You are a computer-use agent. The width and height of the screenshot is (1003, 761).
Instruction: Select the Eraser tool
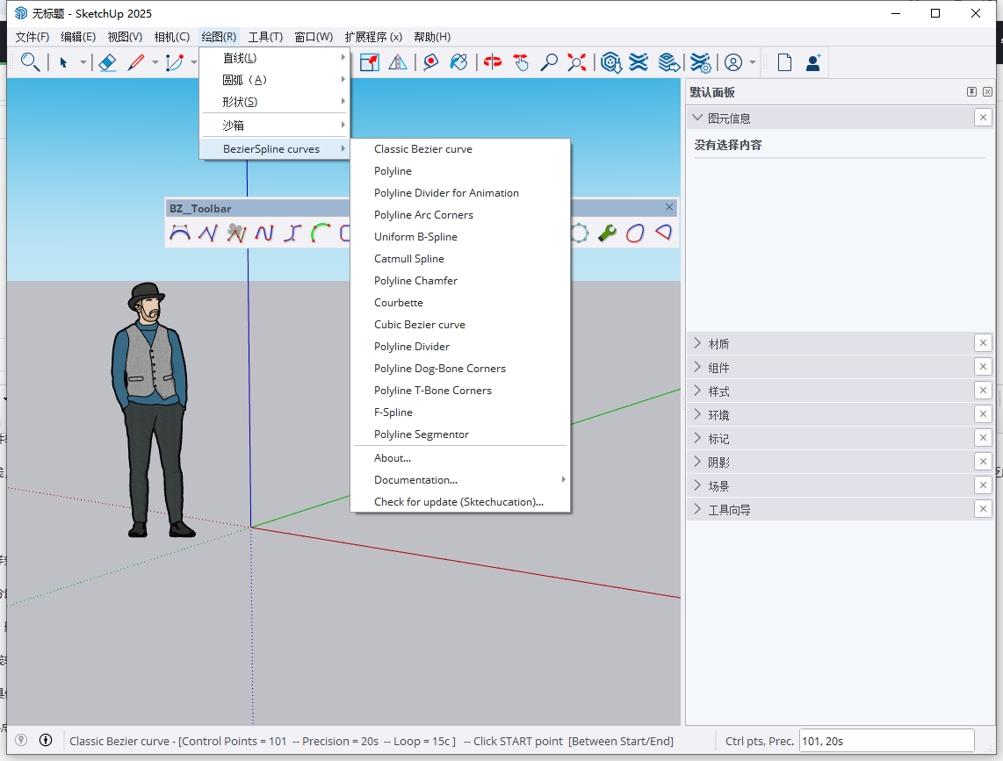point(107,62)
